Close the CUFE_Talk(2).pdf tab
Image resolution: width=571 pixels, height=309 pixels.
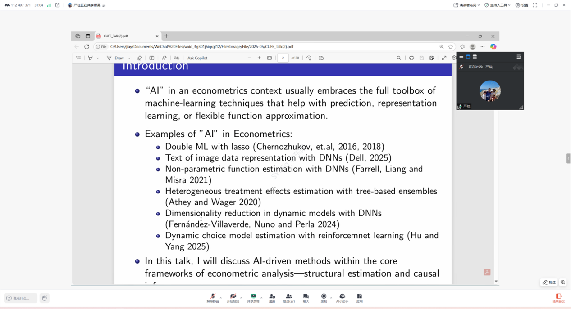157,36
